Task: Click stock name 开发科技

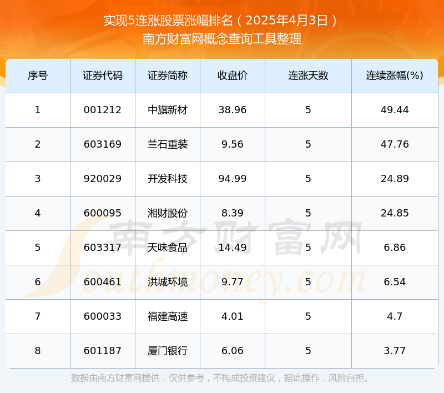Action: [x=168, y=179]
